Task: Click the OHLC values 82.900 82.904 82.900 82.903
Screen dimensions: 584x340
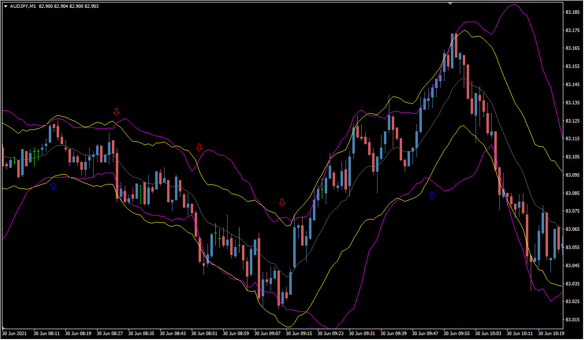Action: [69, 6]
